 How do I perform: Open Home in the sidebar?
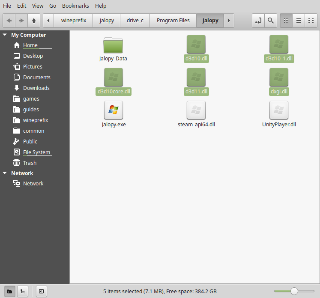(x=30, y=45)
